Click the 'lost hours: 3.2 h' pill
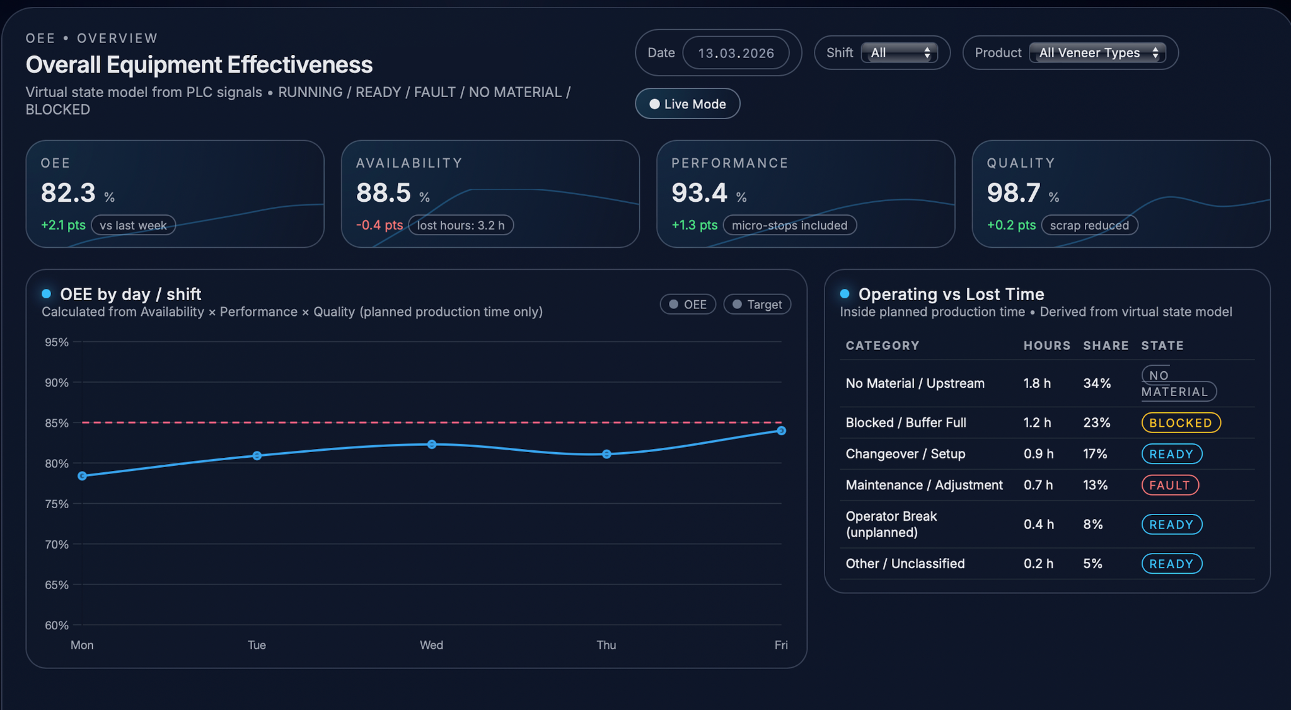This screenshot has height=710, width=1291. point(461,226)
